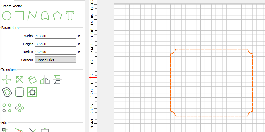The image size is (265, 132).
Task: Open the Corners dropdown showing Flipped Fillet
Action: click(55, 60)
